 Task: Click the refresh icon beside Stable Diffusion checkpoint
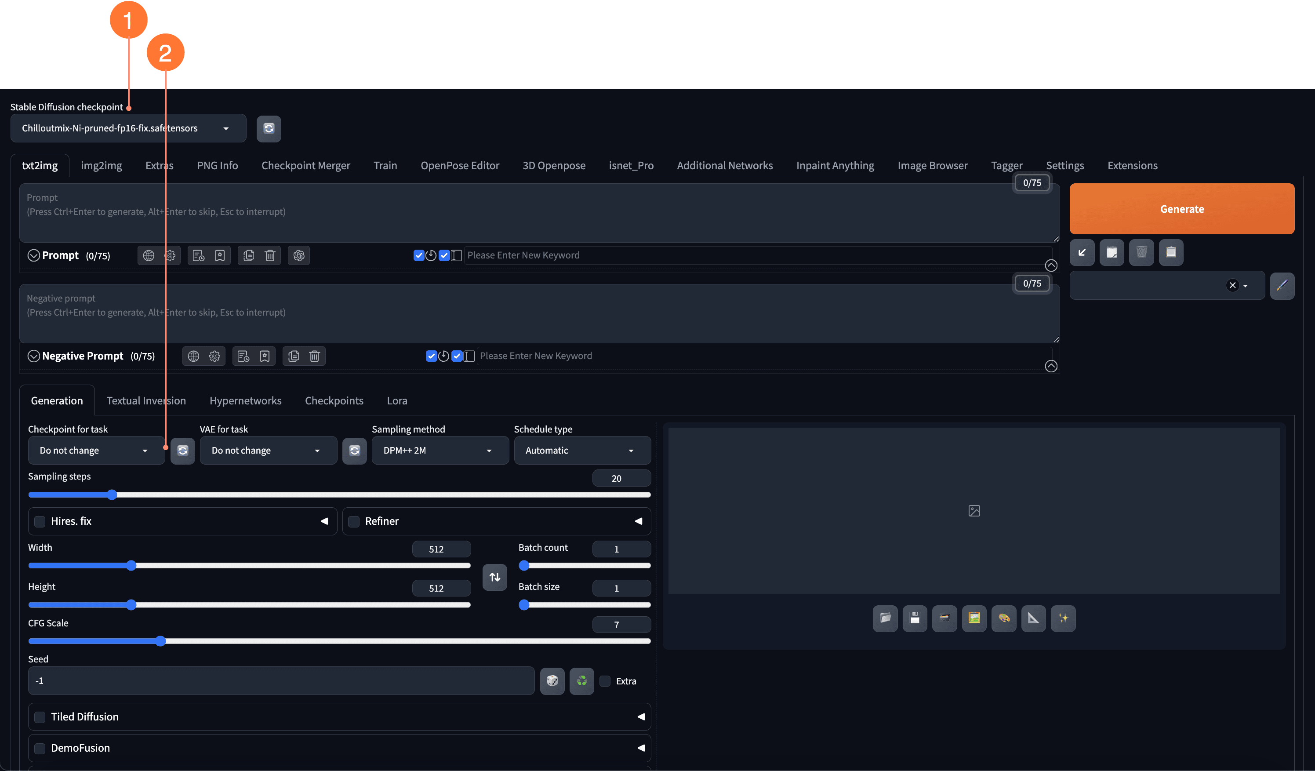point(269,128)
